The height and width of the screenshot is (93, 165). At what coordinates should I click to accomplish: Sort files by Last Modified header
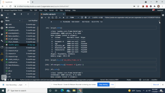click(x=30, y=21)
